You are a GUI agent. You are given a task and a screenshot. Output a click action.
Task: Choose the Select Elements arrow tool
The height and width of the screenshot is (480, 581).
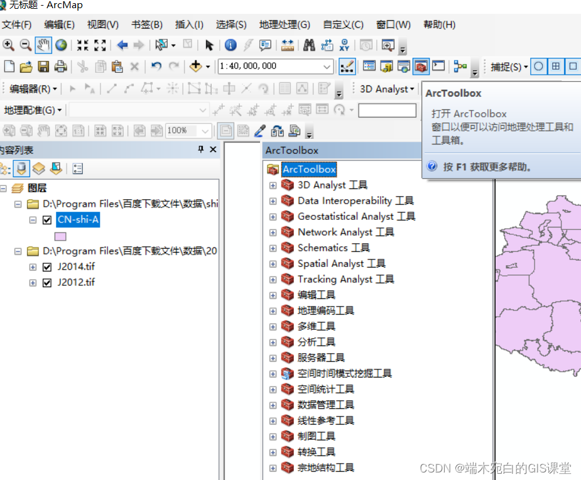click(209, 45)
